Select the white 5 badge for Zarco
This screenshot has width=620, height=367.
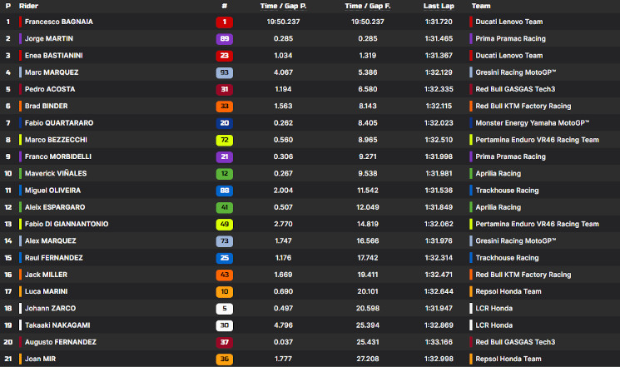click(x=224, y=309)
